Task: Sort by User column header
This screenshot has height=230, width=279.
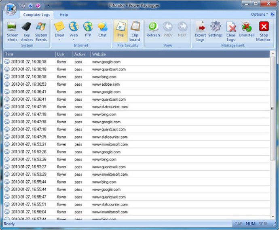Action: click(x=64, y=54)
